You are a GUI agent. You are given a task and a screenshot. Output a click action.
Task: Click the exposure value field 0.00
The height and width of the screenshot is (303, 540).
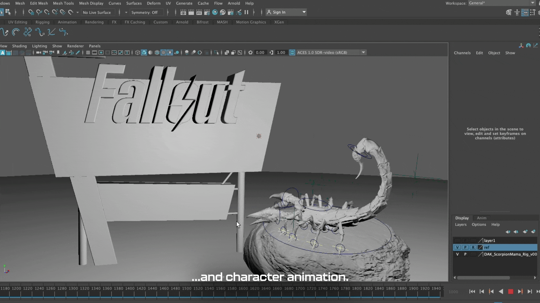260,52
